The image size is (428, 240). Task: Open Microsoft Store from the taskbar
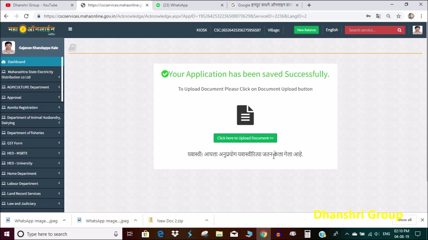(145, 234)
